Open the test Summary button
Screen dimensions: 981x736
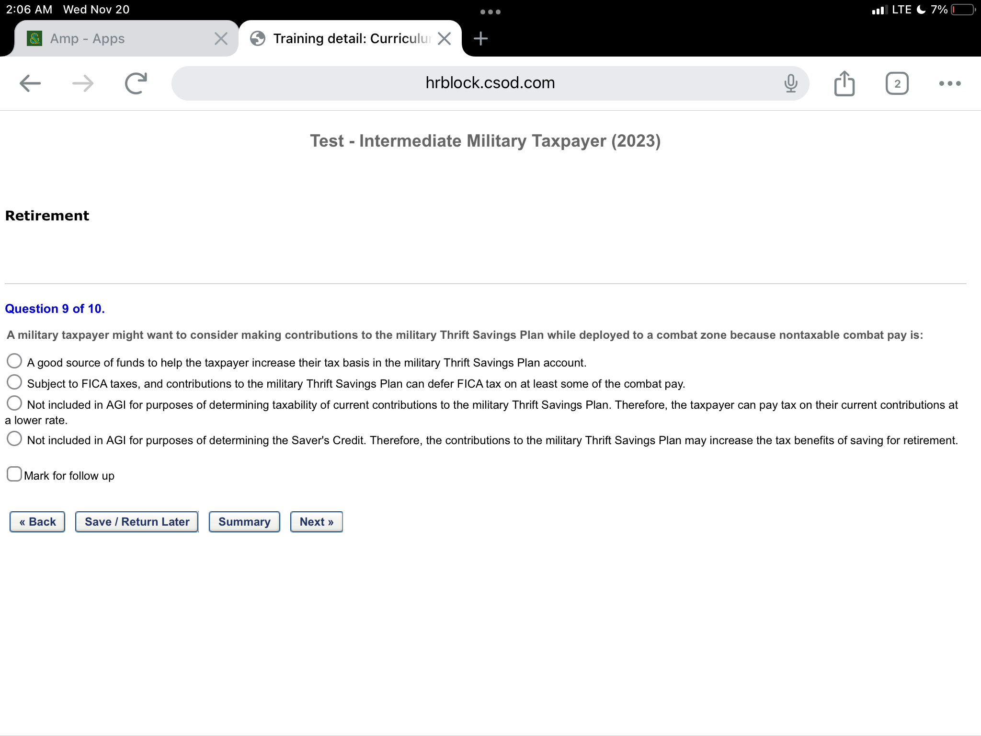[244, 522]
